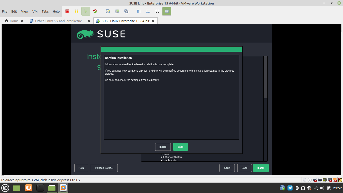Click the highlighted console view toolbar icon

coord(167,11)
